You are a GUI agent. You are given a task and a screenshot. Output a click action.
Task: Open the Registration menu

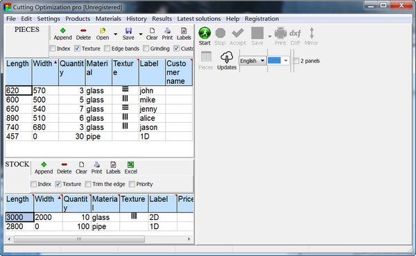tap(261, 19)
